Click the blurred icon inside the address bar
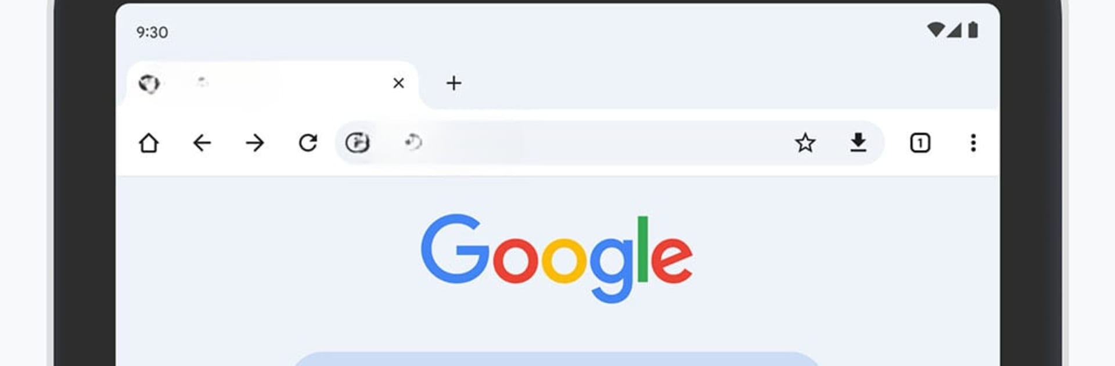The height and width of the screenshot is (366, 1115). (413, 141)
